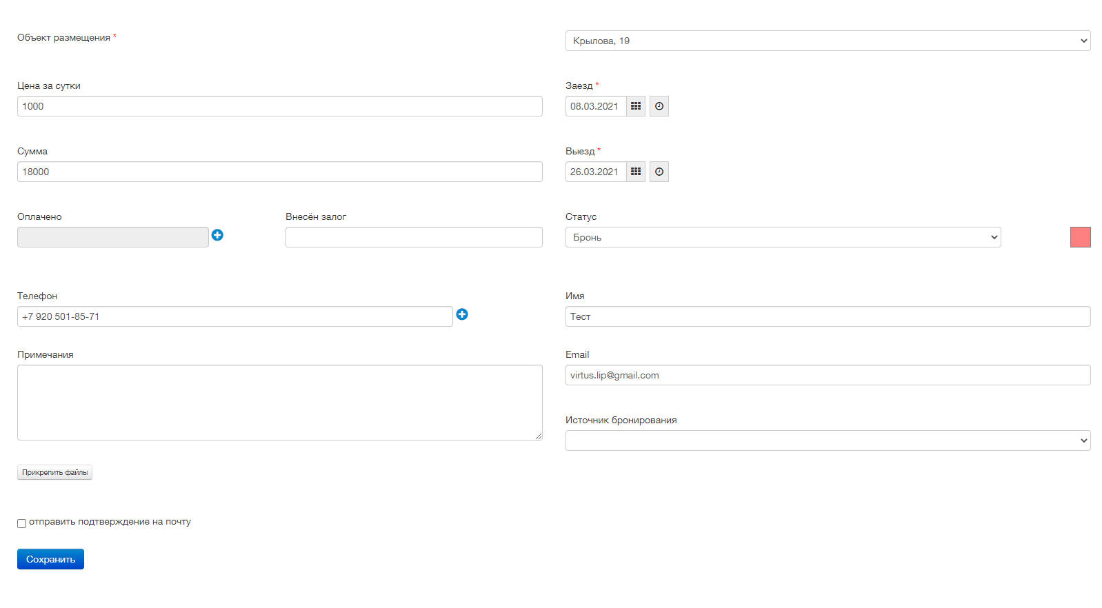Click the Email label
The height and width of the screenshot is (608, 1102).
click(577, 355)
